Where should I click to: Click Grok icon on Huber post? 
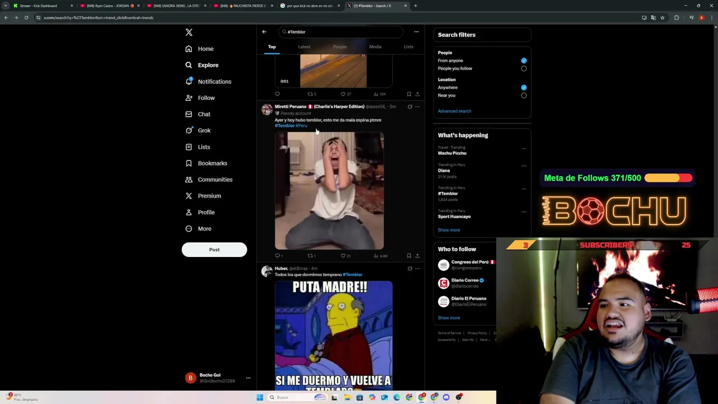[409, 269]
